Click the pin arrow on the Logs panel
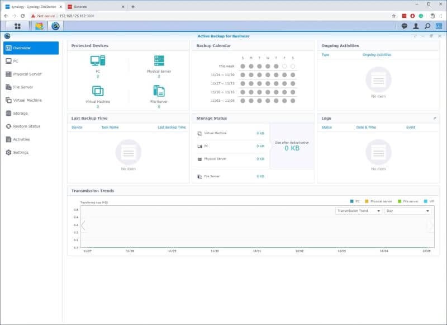447x325 pixels. point(434,119)
